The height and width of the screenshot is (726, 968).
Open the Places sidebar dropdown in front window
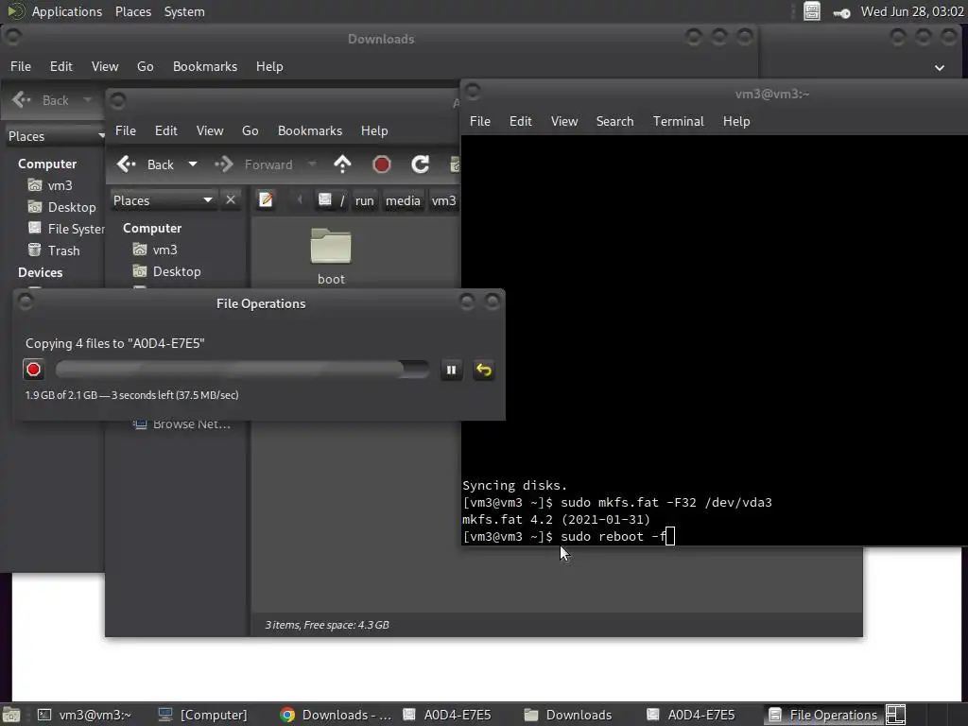164,200
